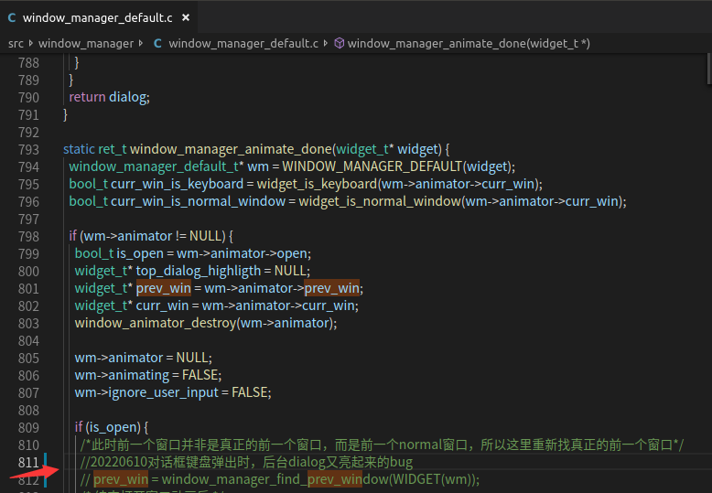Click line number 811 in gutter
This screenshot has width=712, height=493.
pyautogui.click(x=28, y=462)
